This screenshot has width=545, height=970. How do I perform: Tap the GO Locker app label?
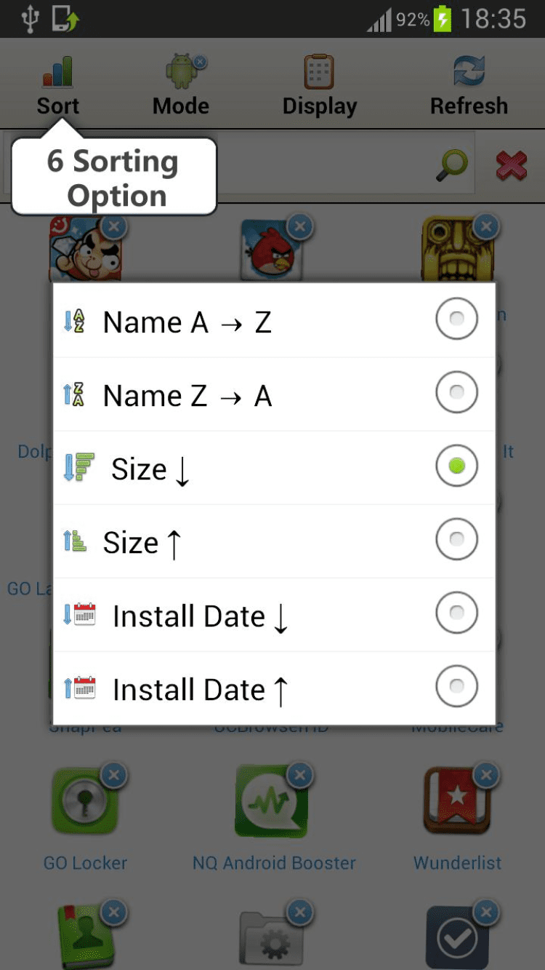[85, 863]
